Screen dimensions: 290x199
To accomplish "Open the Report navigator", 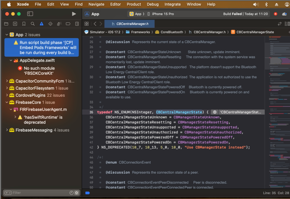I will [77, 24].
